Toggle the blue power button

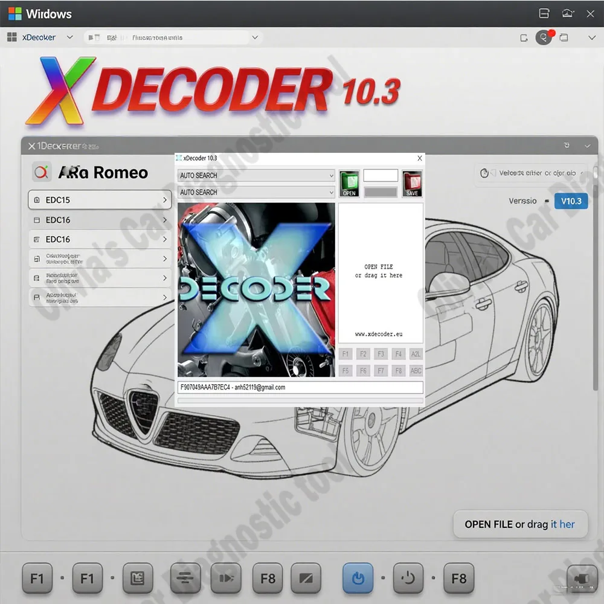click(x=358, y=578)
